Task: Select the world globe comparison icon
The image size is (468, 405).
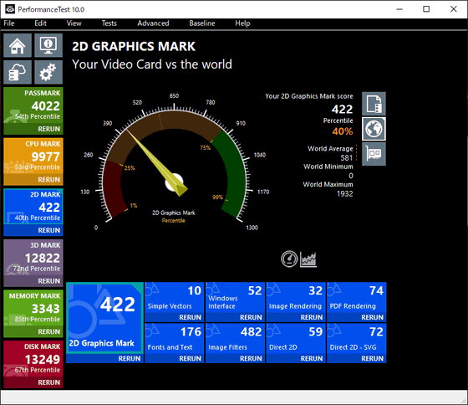Action: [374, 129]
